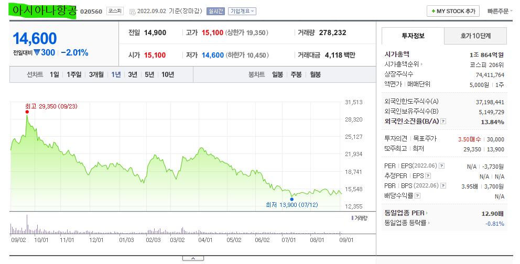Click the 상장주식수 value 74,411,764
This screenshot has width=520, height=264.
tap(490, 75)
